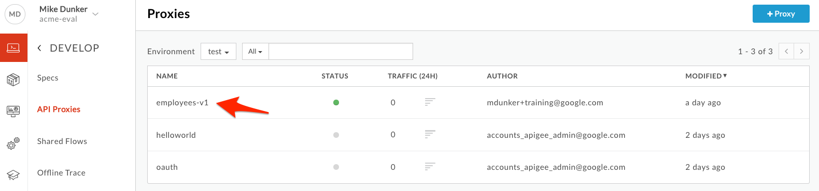
Task: Open the Admin gears icon in sidebar
Action: [13, 143]
